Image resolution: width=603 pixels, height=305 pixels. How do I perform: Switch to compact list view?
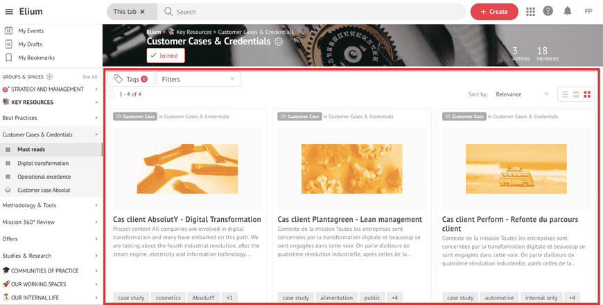565,94
